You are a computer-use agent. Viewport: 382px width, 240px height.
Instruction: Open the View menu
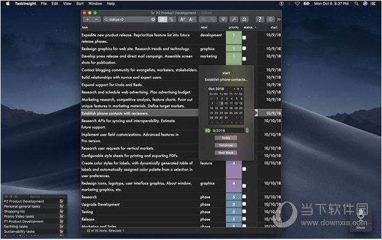coord(67,4)
